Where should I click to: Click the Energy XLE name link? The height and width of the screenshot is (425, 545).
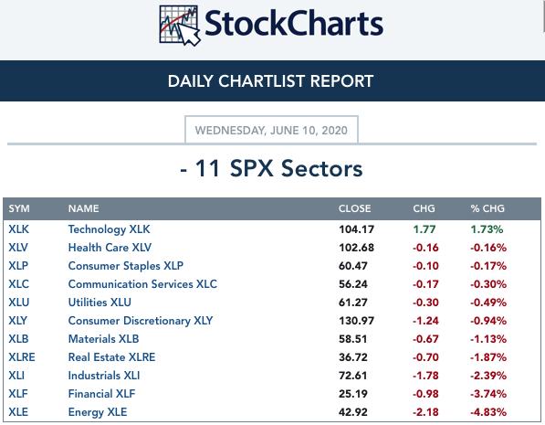[98, 412]
